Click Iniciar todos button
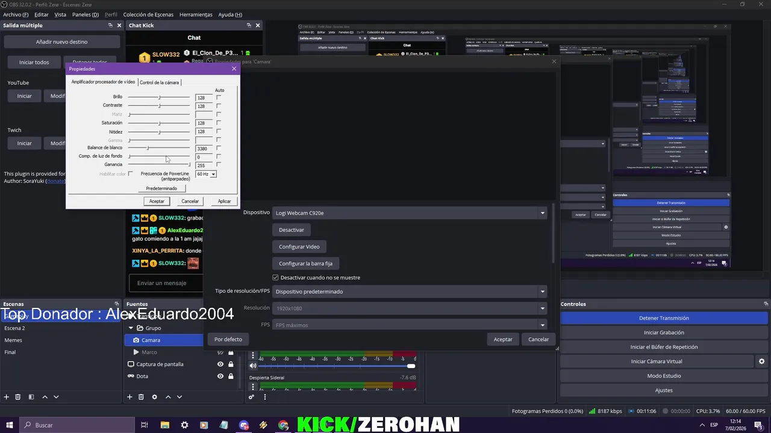Screen dimensions: 771x433 pos(34,62)
